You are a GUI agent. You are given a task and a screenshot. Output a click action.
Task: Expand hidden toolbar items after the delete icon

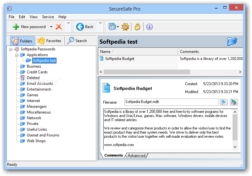pos(69,23)
